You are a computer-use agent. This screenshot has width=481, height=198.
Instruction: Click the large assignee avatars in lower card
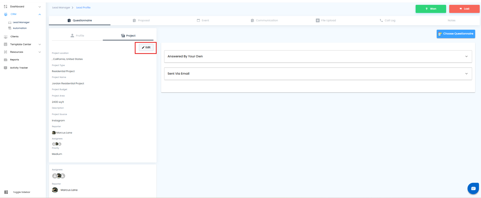(x=59, y=176)
